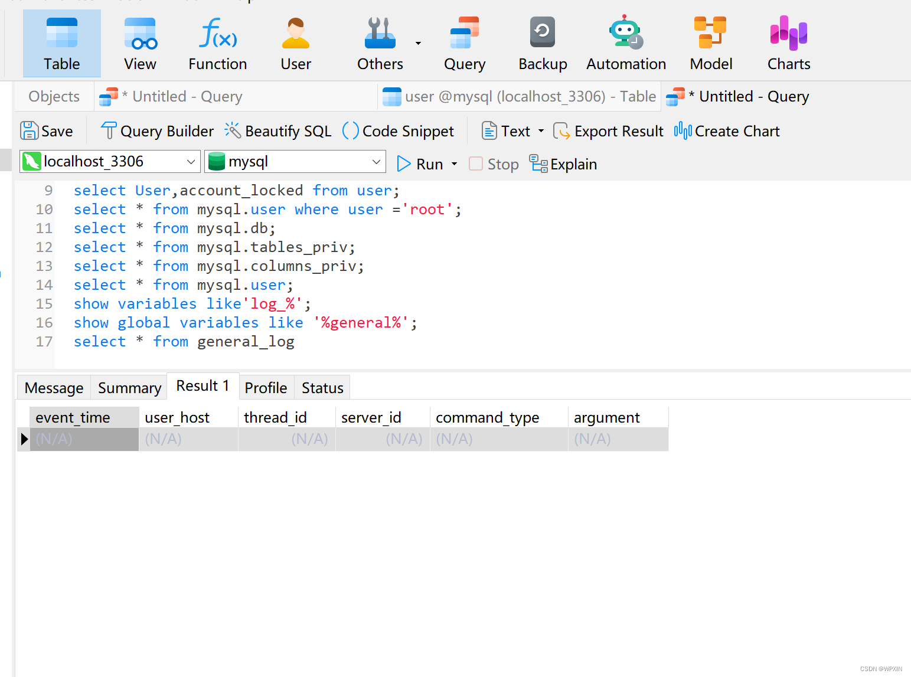Viewport: 911px width, 677px height.
Task: Insert a Code Snippet
Action: tap(399, 131)
